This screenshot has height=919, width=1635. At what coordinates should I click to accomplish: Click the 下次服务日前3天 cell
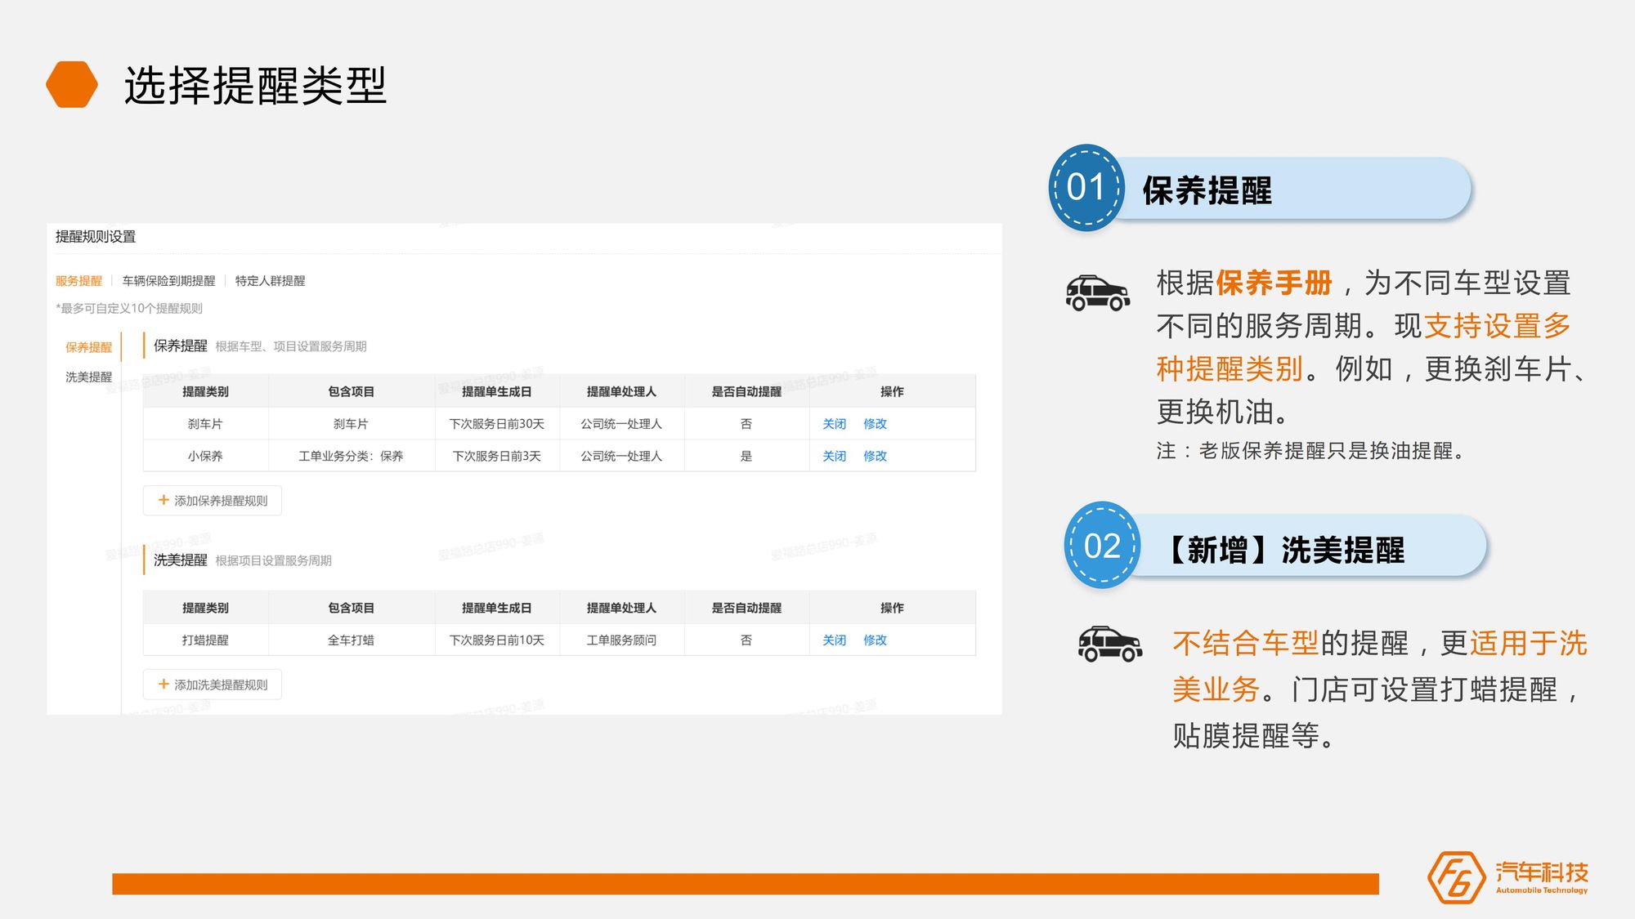tap(497, 456)
